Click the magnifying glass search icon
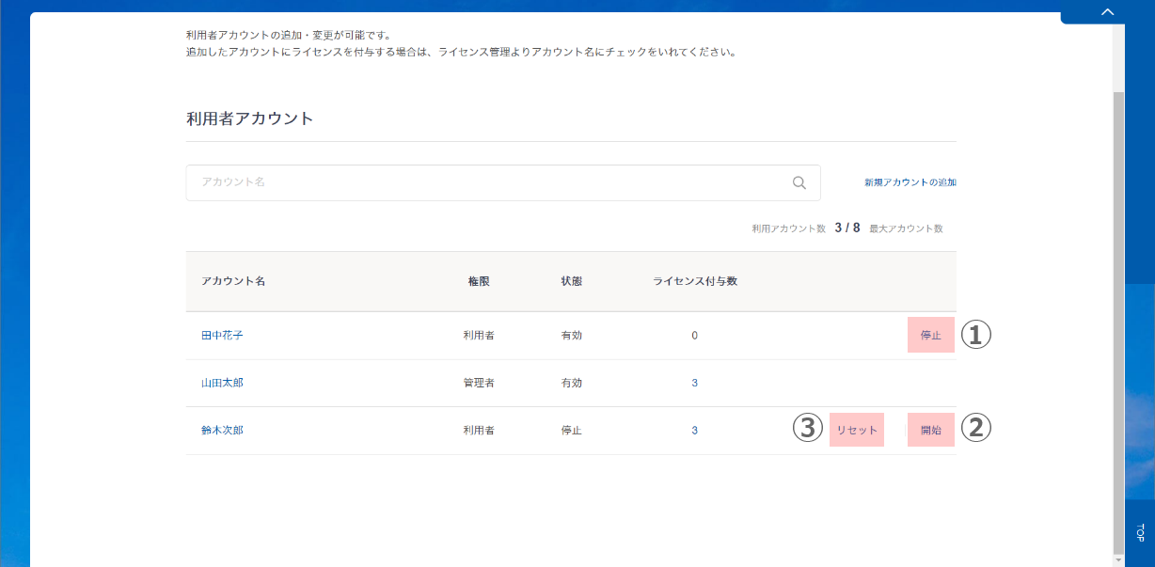 tap(799, 183)
